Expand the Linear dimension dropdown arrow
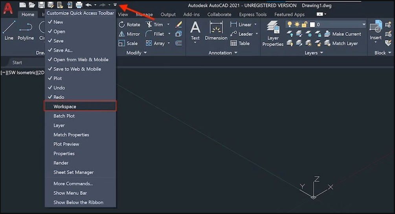Image resolution: width=395 pixels, height=214 pixels. pyautogui.click(x=255, y=24)
